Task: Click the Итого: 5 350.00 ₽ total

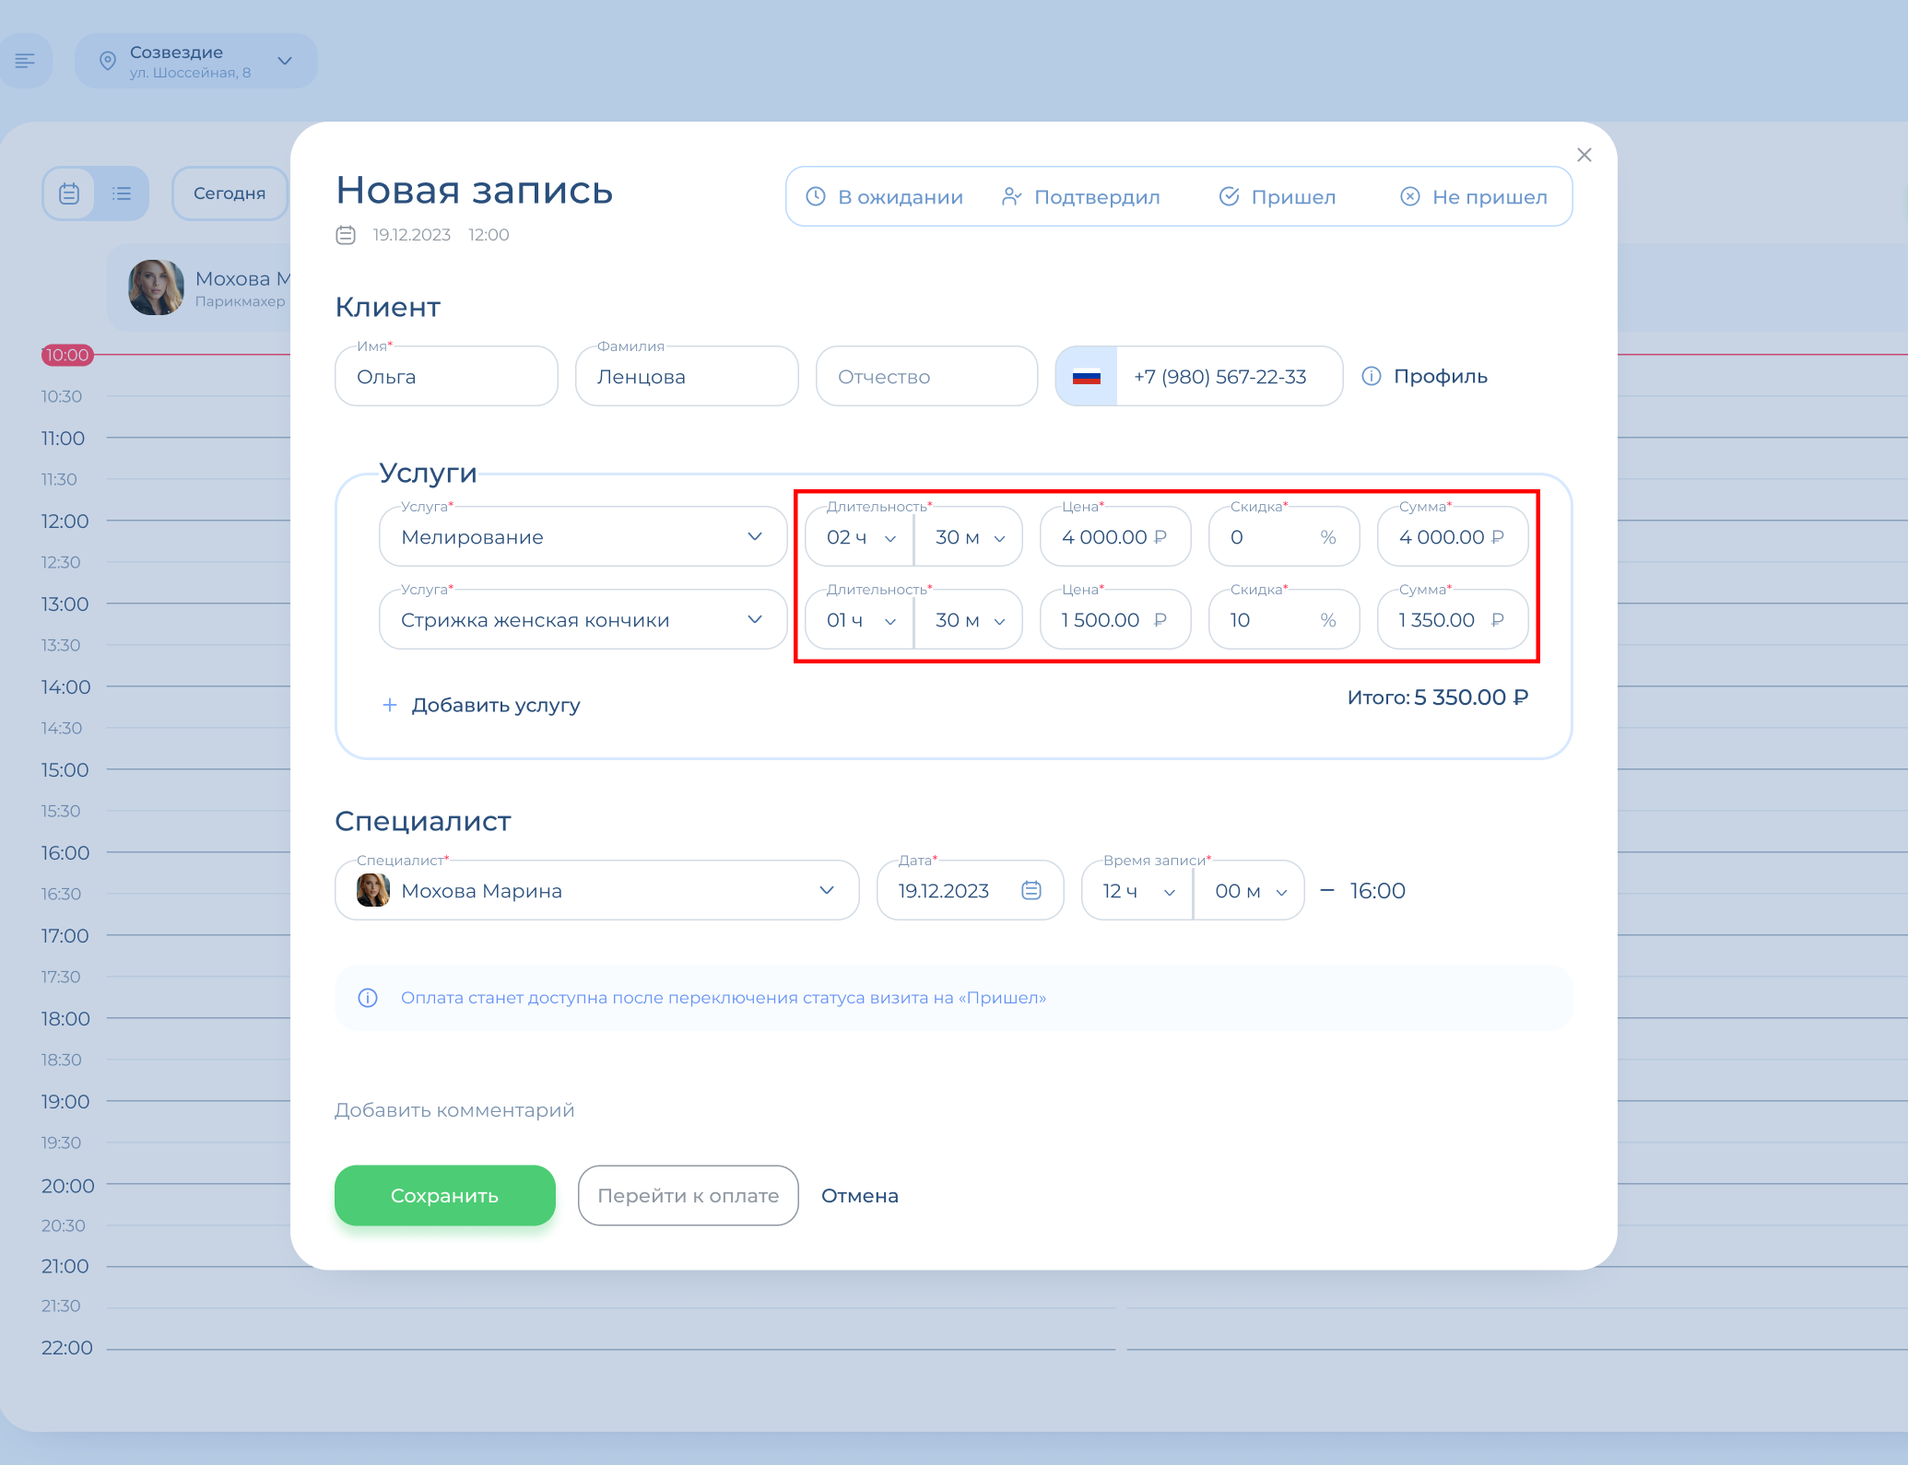Action: (1438, 697)
